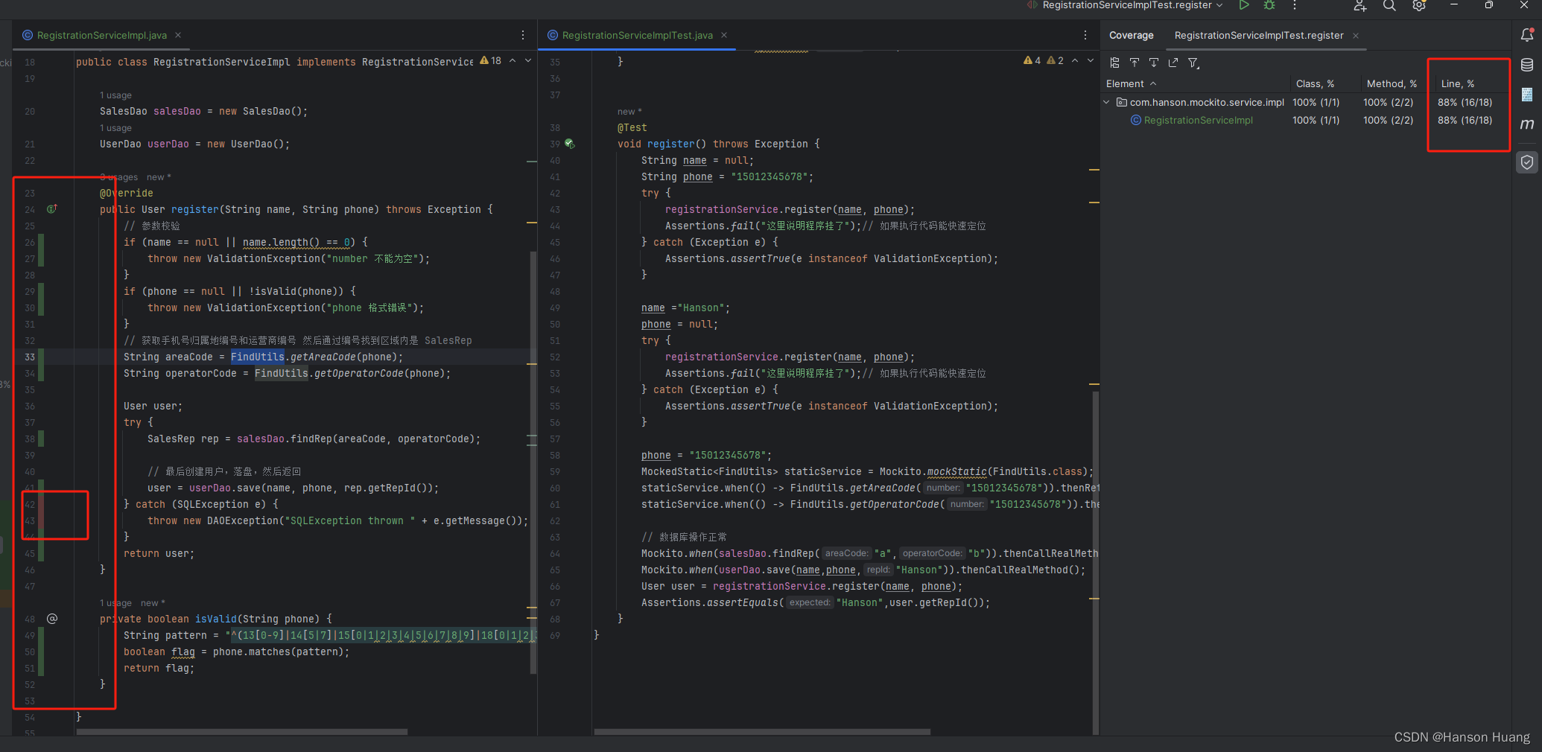This screenshot has width=1542, height=752.
Task: Click the highlighted FindUtils on line 33
Action: [x=257, y=357]
